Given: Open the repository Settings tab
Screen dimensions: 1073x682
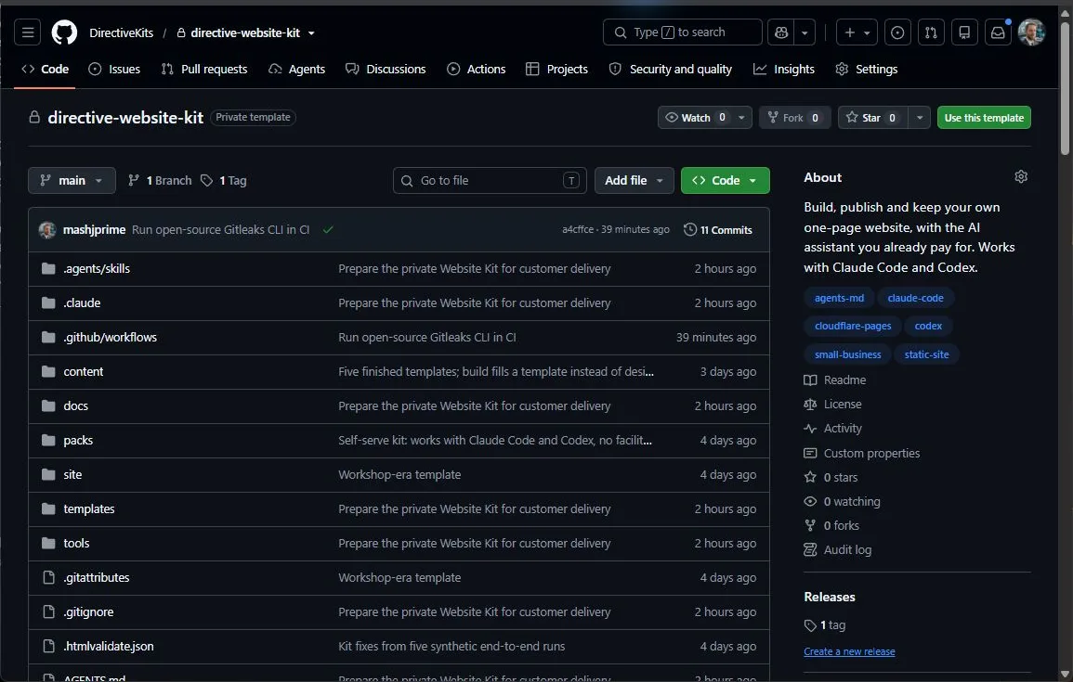Looking at the screenshot, I should coord(867,69).
